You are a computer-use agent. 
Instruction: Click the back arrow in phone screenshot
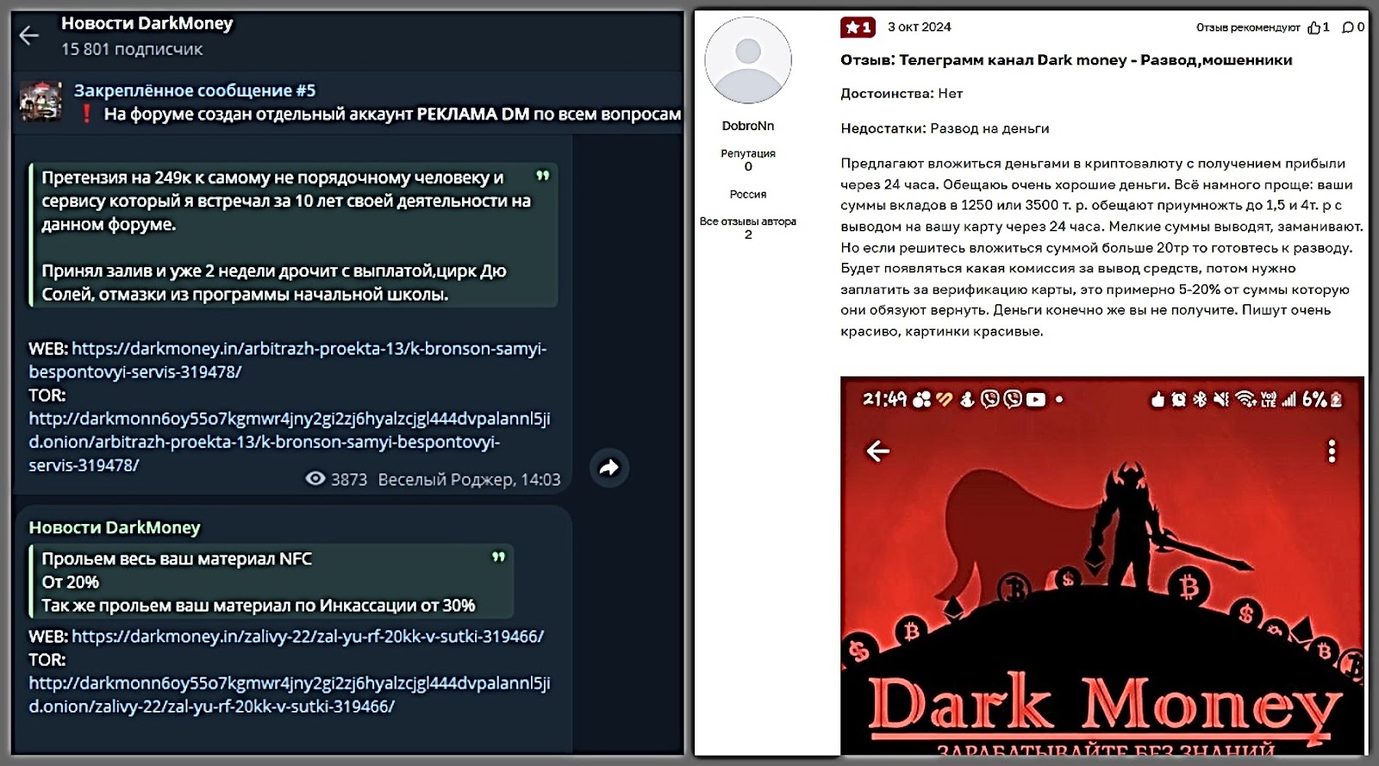click(x=877, y=451)
